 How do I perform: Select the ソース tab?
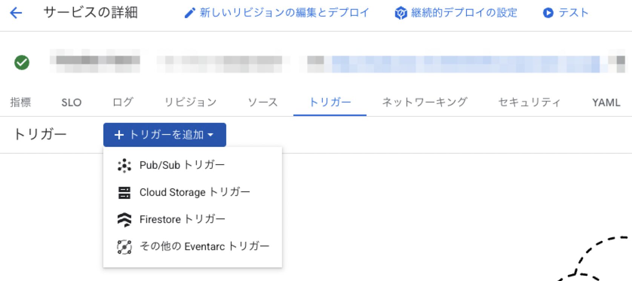pos(262,102)
